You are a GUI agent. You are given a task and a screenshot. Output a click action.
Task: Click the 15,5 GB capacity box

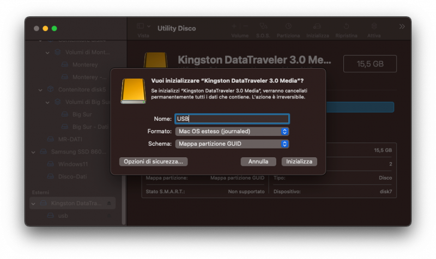[x=370, y=64]
